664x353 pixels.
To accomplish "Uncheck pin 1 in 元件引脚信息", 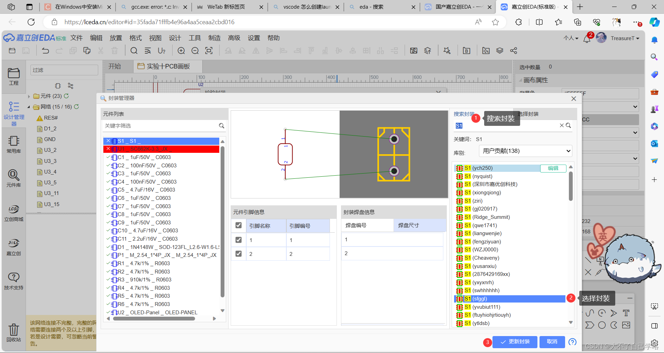I will [x=238, y=239].
